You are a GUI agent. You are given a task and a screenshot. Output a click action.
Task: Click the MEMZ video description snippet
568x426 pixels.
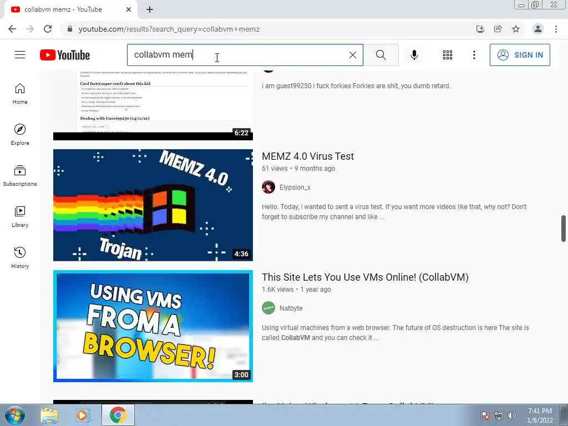click(x=394, y=212)
